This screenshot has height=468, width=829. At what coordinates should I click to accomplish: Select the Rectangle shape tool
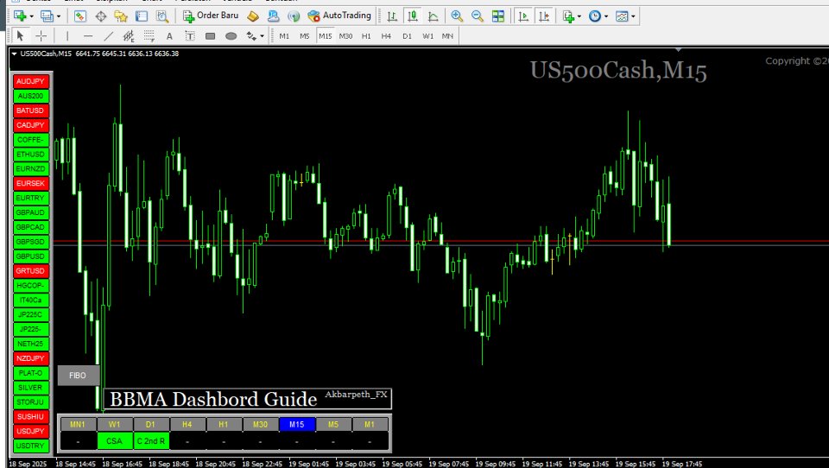click(x=211, y=36)
